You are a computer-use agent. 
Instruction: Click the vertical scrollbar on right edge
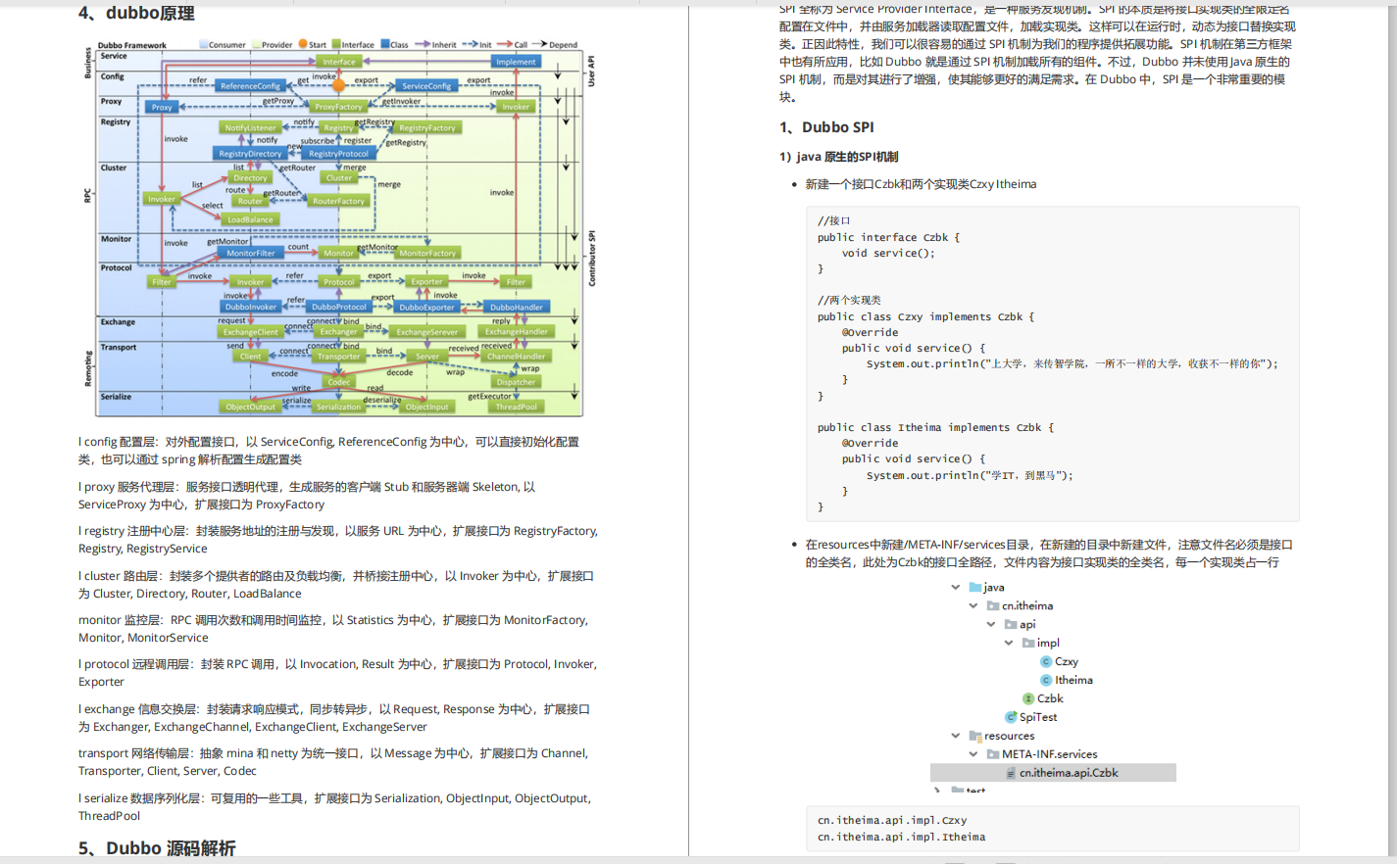pos(1391,429)
